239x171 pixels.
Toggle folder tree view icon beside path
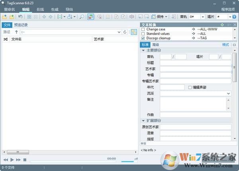tap(134, 32)
